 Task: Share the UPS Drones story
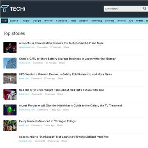60,79
